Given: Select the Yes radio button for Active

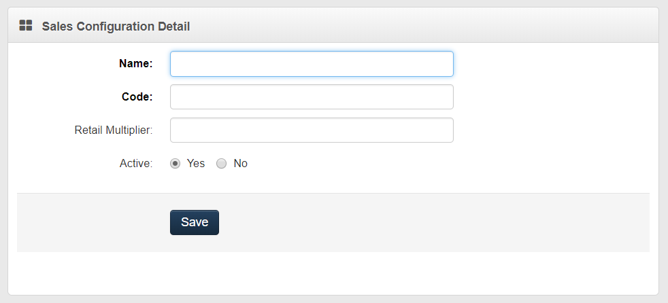Looking at the screenshot, I should (x=176, y=164).
